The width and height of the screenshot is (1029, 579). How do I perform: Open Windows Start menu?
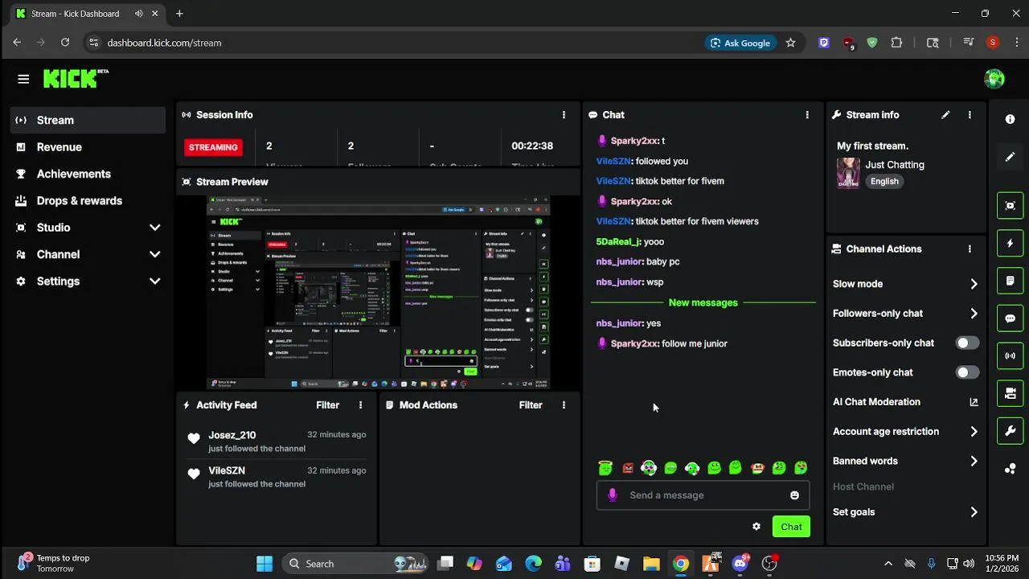coord(264,564)
